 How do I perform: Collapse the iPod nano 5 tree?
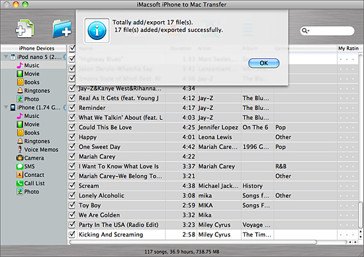(6, 57)
